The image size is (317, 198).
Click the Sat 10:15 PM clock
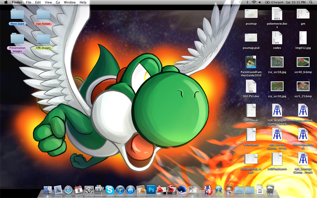pyautogui.click(x=296, y=2)
